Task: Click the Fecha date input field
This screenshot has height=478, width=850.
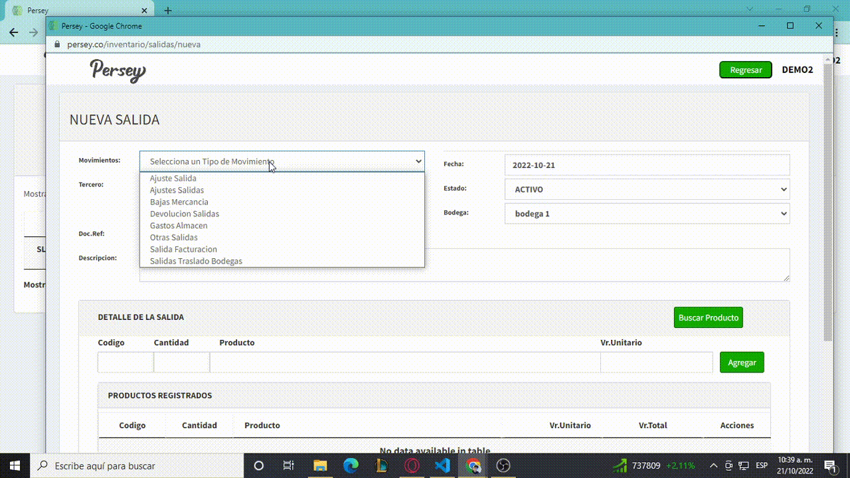Action: [647, 165]
